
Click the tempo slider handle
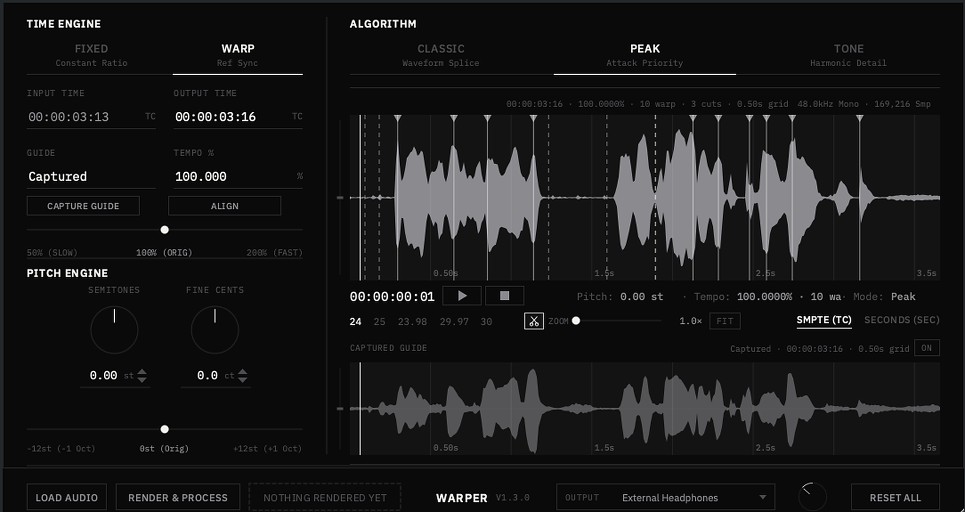coord(165,230)
